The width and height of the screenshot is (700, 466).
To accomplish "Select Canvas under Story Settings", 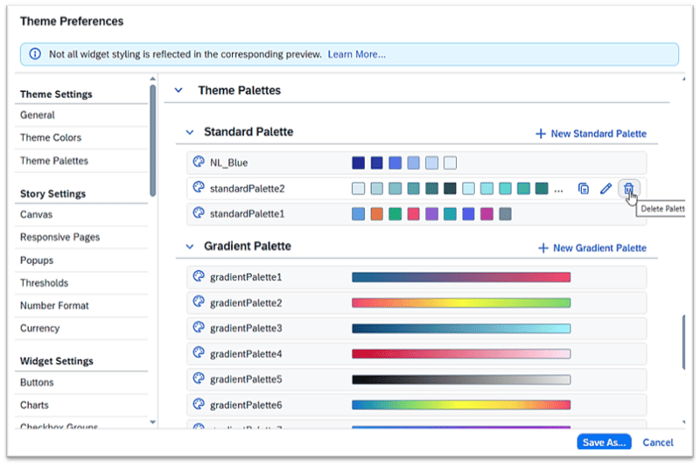I will [38, 214].
